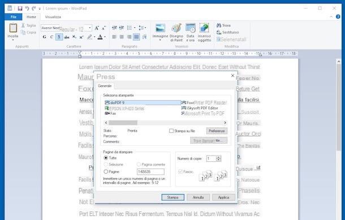Select iSkysoft PDF Editor printer
This screenshot has width=345, height=220.
click(x=199, y=108)
